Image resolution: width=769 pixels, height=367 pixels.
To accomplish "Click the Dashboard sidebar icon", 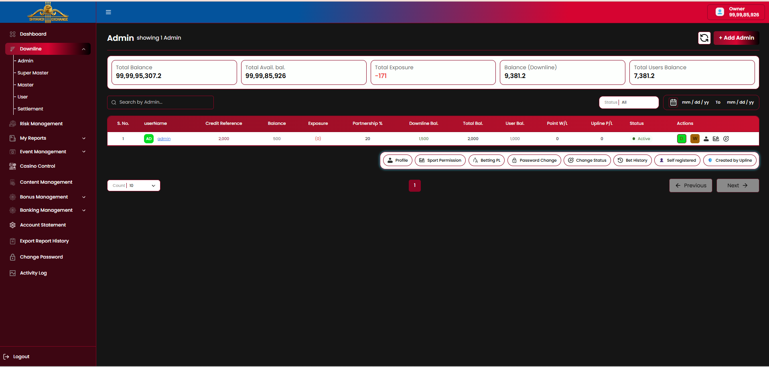I will tap(12, 34).
